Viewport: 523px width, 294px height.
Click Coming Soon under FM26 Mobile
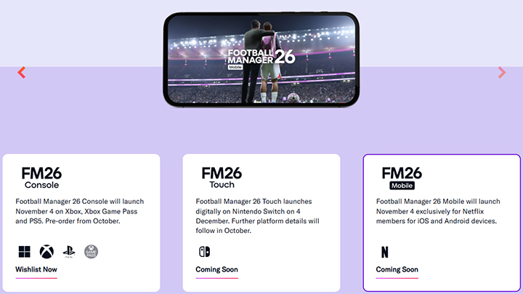pos(397,270)
